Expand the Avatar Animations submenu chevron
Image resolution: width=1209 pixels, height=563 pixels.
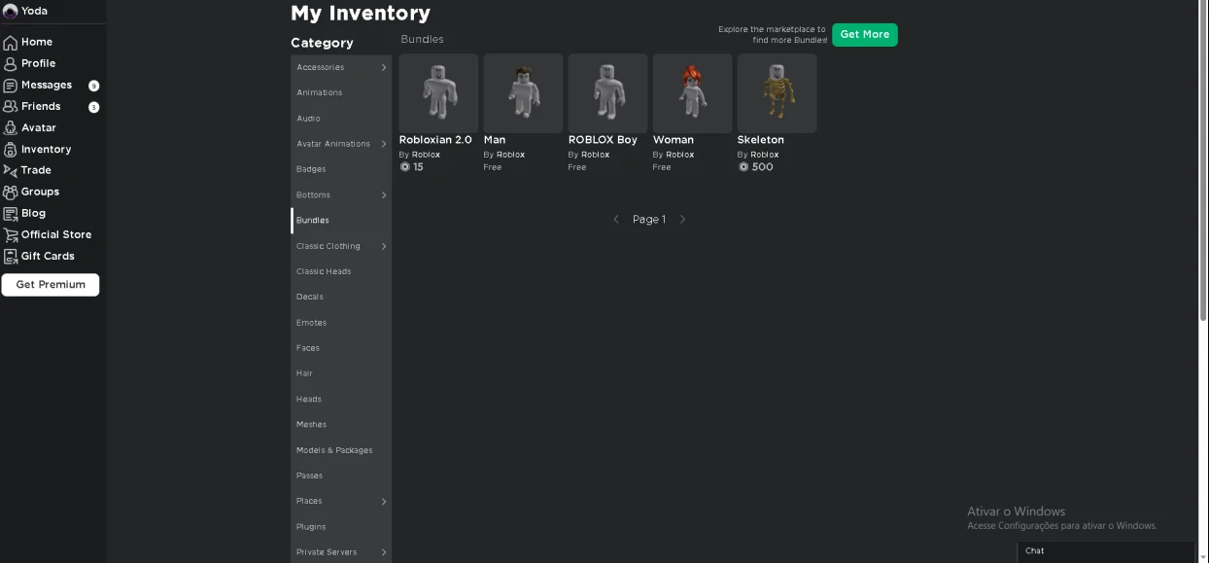384,144
